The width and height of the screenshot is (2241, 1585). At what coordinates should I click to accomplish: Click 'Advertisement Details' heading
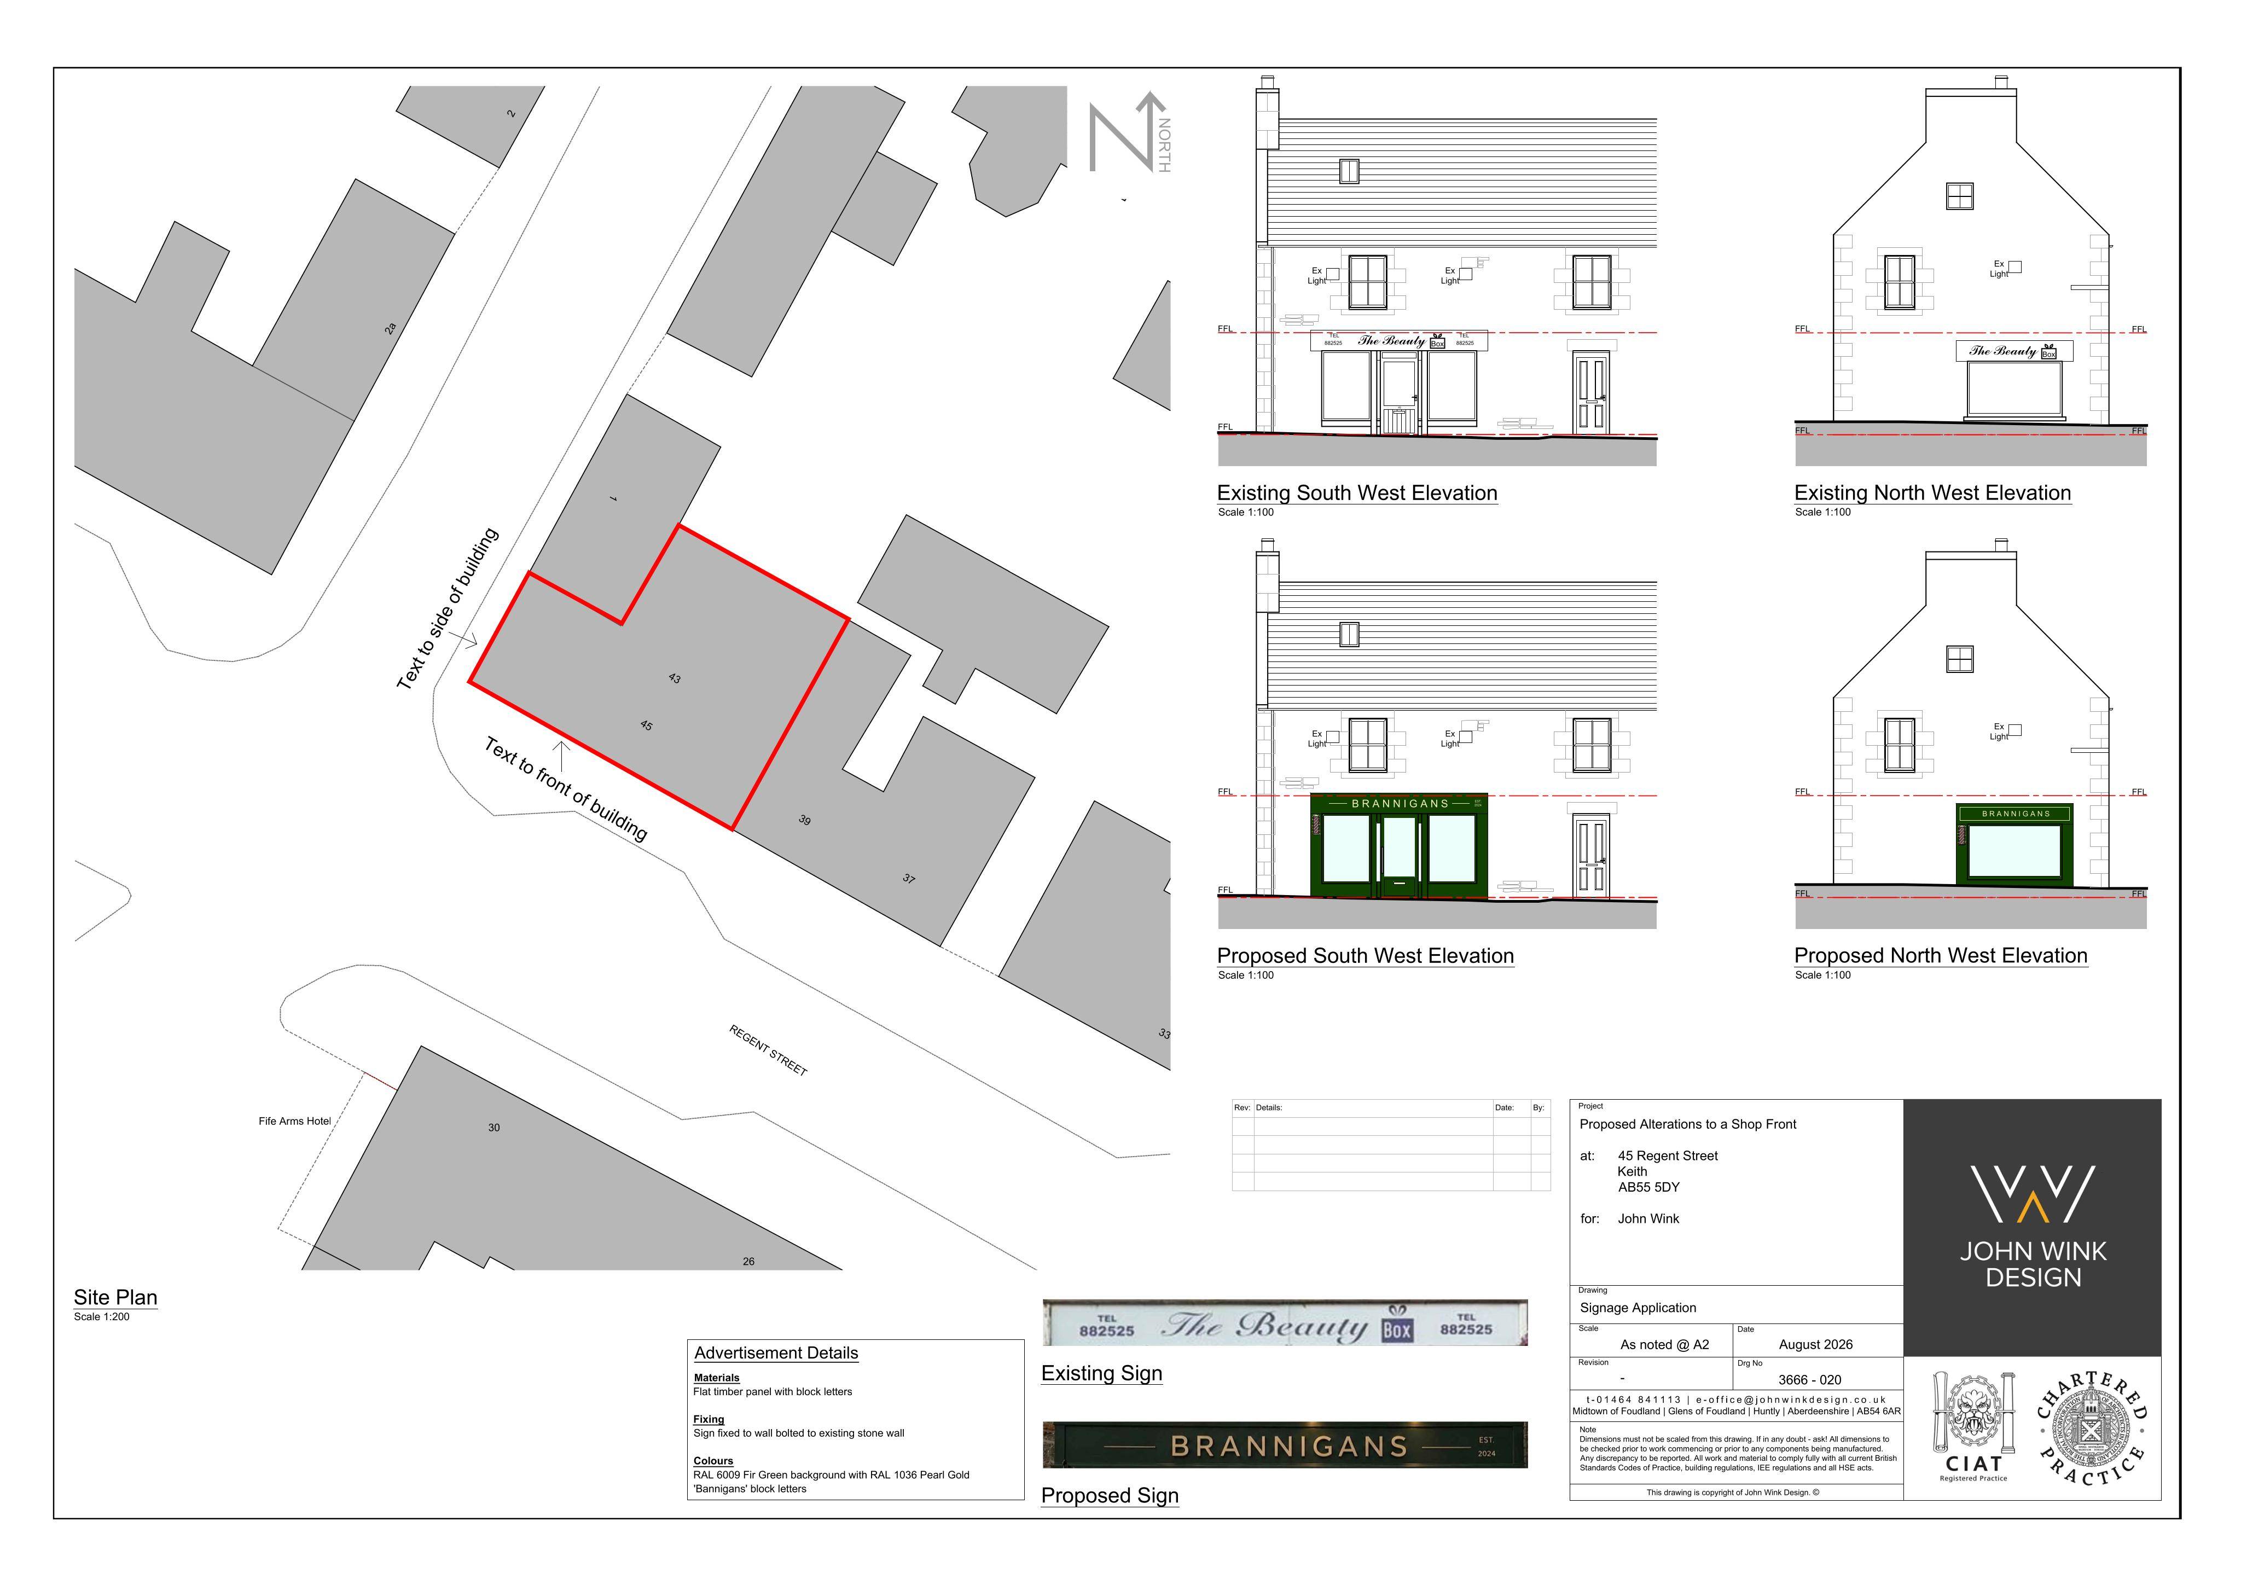point(776,1352)
